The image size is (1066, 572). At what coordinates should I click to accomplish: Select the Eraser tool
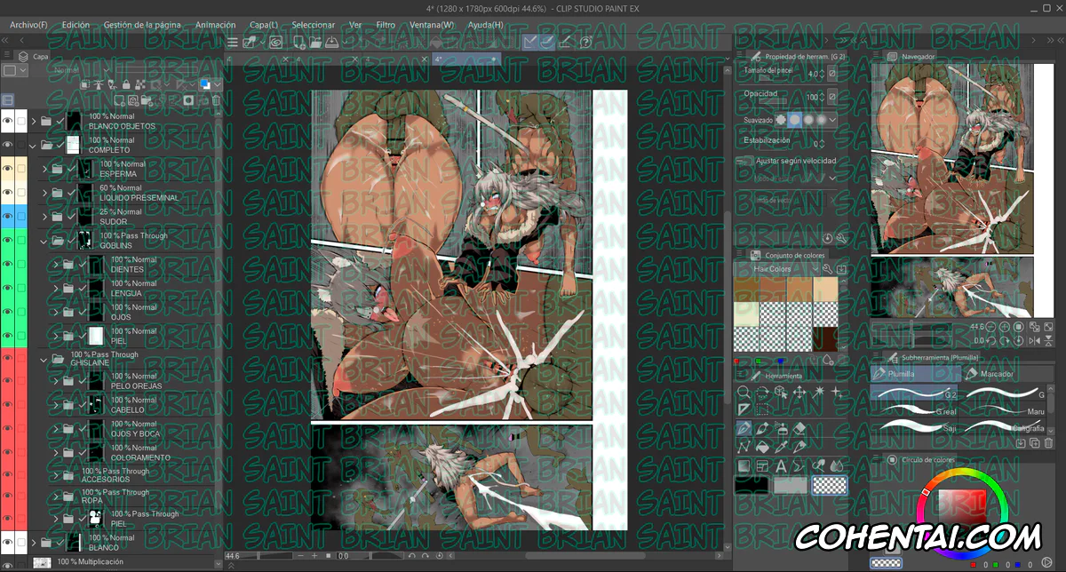(799, 428)
